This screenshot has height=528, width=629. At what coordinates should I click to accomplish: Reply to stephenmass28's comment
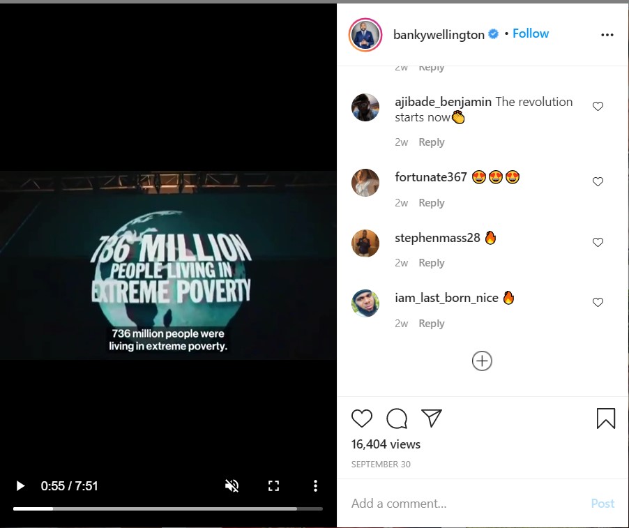431,263
